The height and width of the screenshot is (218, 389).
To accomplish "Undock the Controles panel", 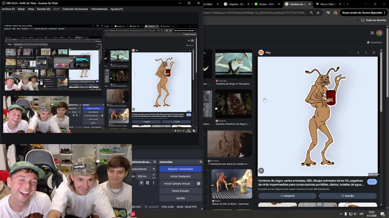I will (201, 162).
